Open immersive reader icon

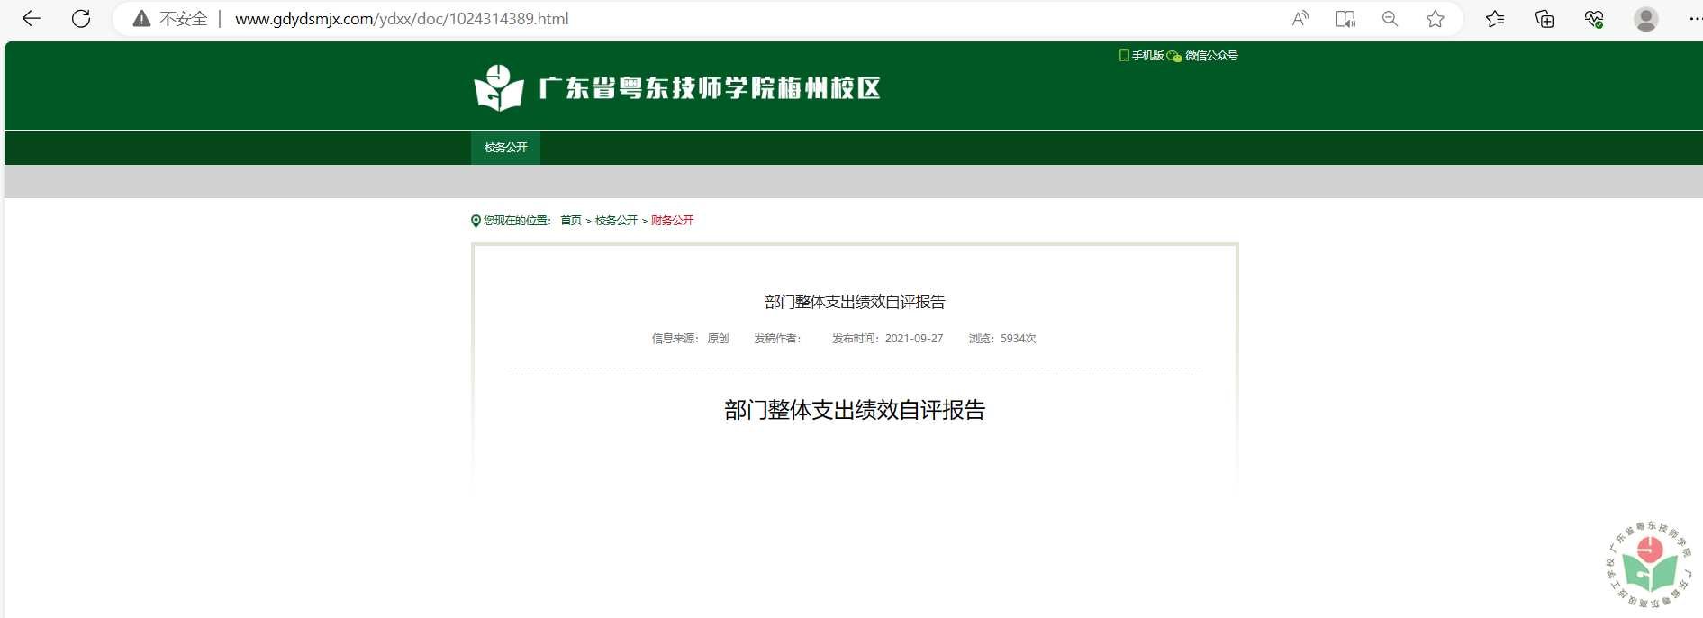[x=1345, y=19]
